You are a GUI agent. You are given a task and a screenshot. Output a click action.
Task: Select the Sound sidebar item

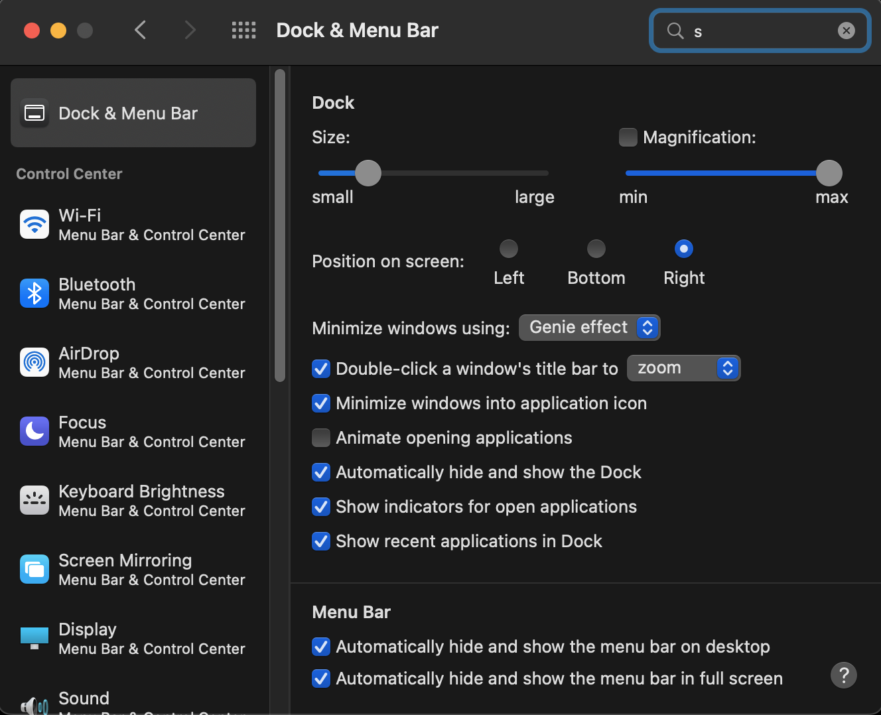click(x=84, y=698)
